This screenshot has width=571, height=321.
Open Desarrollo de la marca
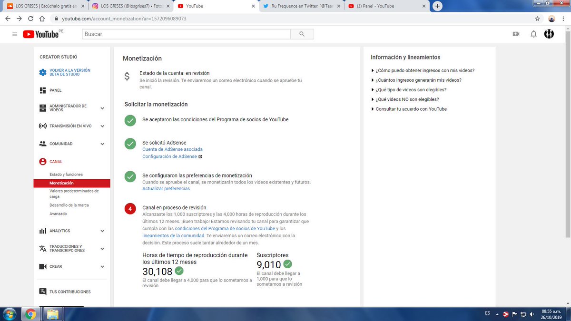(69, 205)
